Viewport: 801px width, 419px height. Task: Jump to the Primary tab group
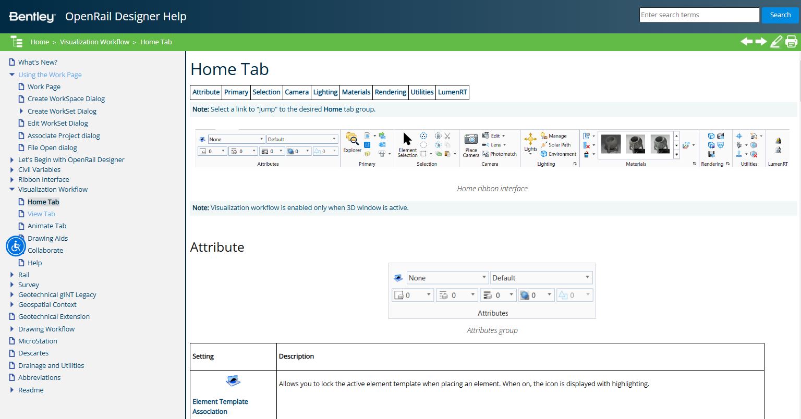(x=236, y=92)
